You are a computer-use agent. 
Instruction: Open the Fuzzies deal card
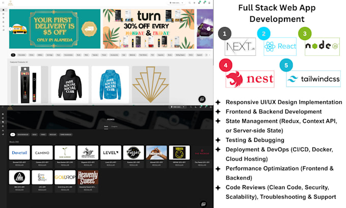pyautogui.click(x=133, y=157)
